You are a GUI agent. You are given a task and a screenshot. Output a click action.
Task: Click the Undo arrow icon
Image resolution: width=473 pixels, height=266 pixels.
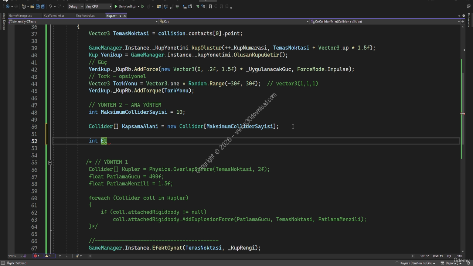(x=51, y=6)
